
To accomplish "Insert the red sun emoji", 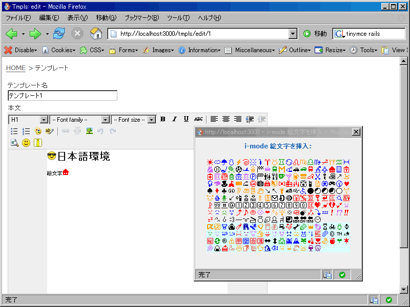I will click(210, 162).
